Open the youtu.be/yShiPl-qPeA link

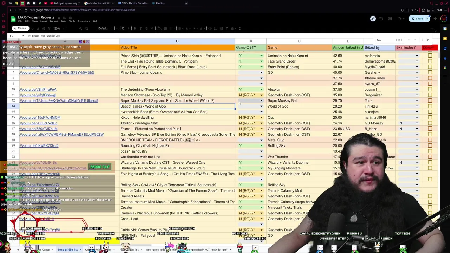[38, 89]
